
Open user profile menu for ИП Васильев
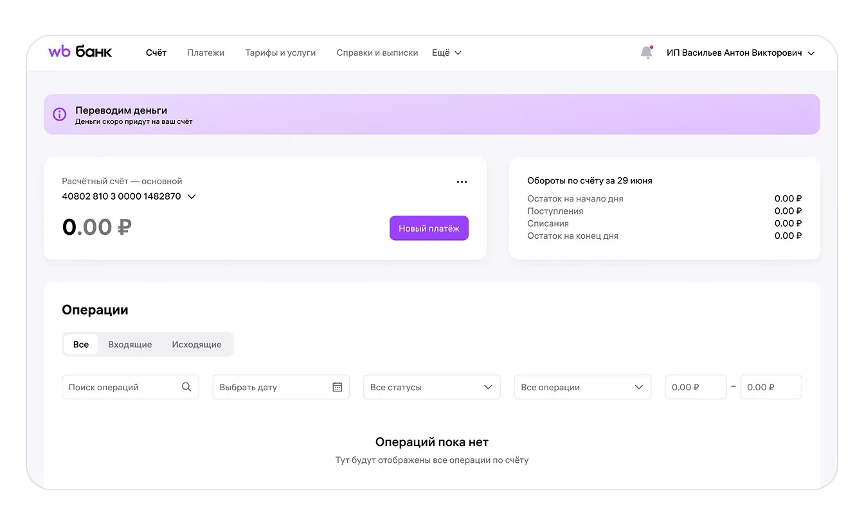[741, 53]
